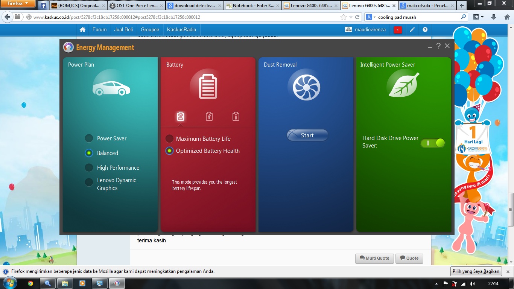This screenshot has height=289, width=514.
Task: Toggle the Hard Disk Drive Power Saver switch
Action: coord(433,143)
